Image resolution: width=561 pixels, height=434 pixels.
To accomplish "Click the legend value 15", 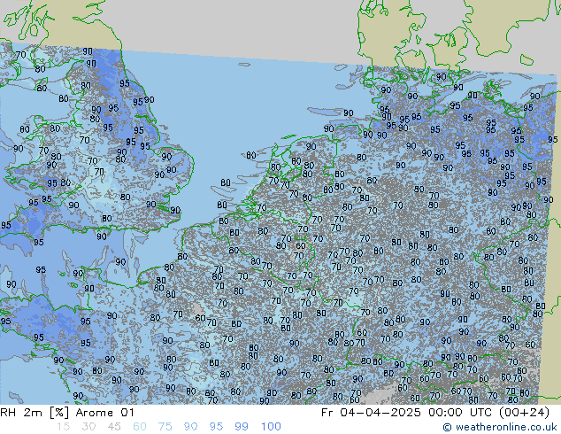I will tap(63, 427).
